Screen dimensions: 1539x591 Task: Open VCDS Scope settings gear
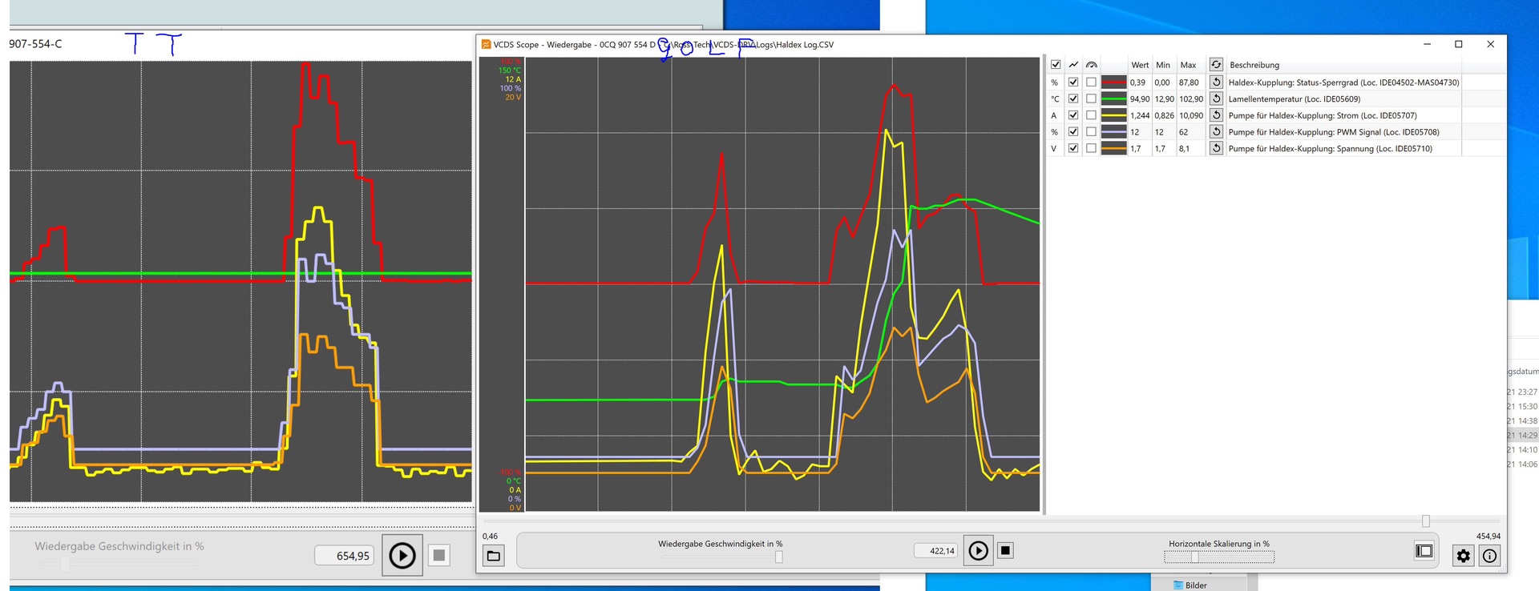[x=1464, y=555]
